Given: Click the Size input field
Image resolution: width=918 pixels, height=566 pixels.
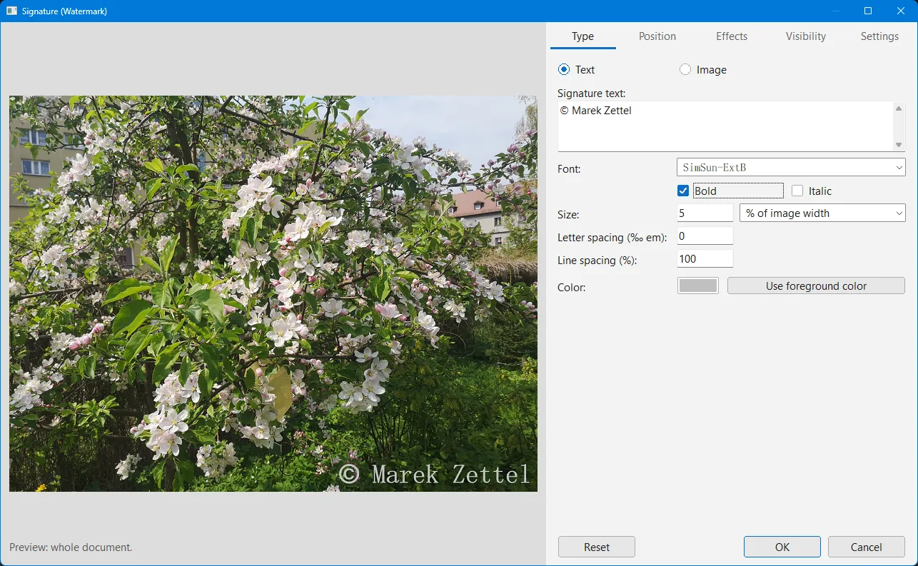Looking at the screenshot, I should coord(705,213).
